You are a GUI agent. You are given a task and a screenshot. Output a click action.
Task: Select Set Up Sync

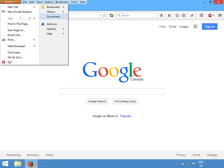pos(15,57)
